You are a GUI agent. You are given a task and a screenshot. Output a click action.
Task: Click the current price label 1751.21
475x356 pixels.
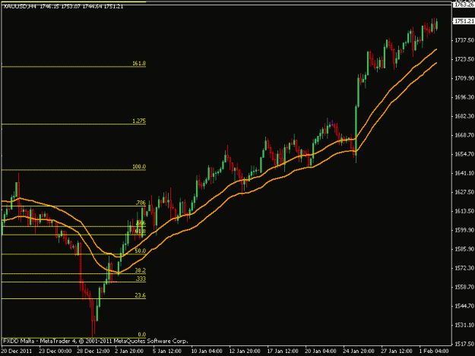(464, 21)
